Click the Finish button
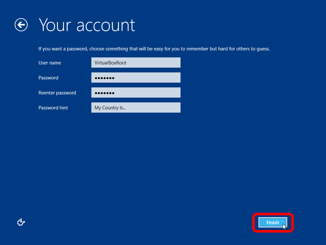The height and width of the screenshot is (245, 326). click(272, 223)
